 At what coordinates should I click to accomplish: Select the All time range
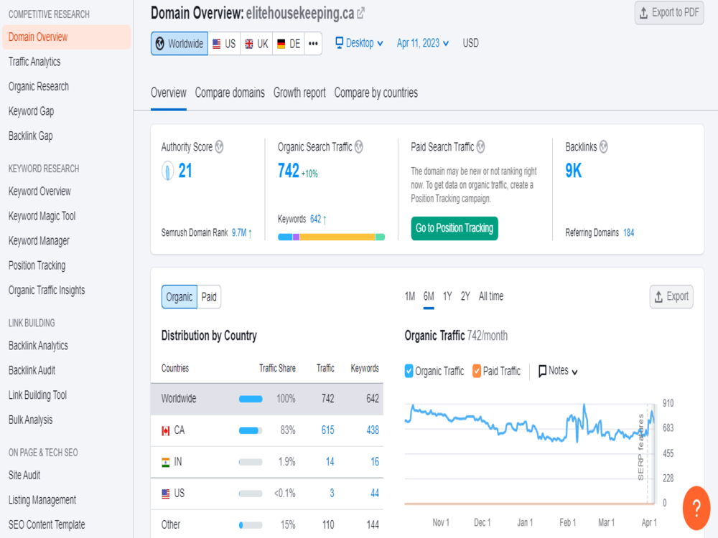pyautogui.click(x=491, y=296)
